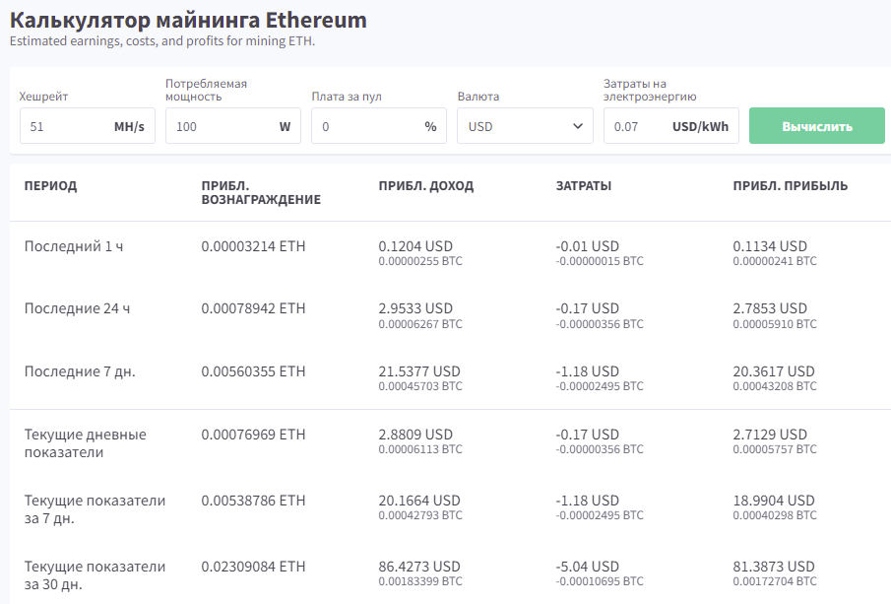Select the ПРИБЛ. ДОХОД column header
891x604 pixels.
[426, 186]
